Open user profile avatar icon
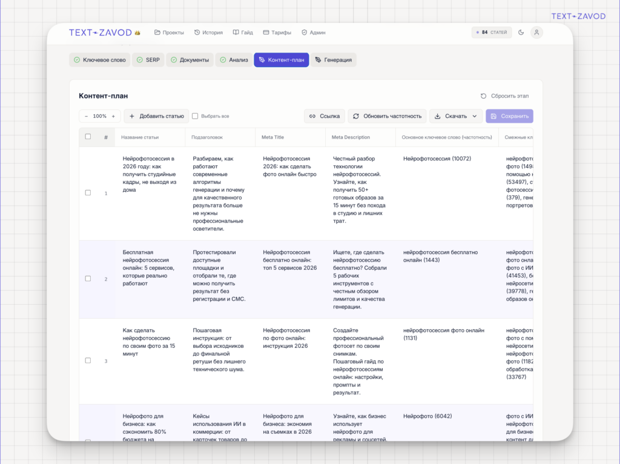The width and height of the screenshot is (620, 464). (x=536, y=33)
